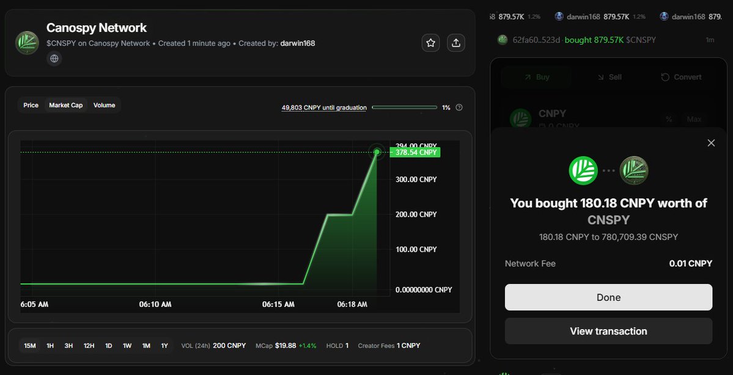Click the green token icon beside 62fa60..523d

click(502, 39)
